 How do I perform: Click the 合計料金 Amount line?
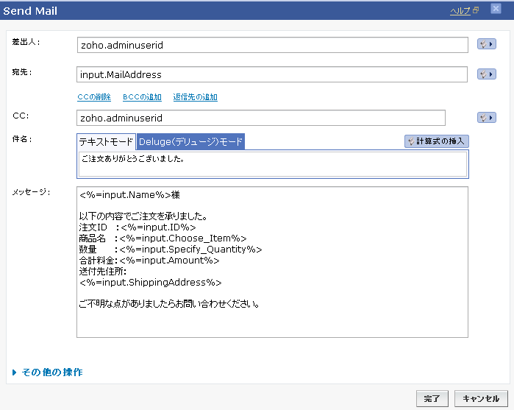coord(149,261)
